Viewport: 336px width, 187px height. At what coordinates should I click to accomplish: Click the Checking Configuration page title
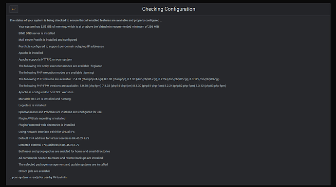point(168,9)
